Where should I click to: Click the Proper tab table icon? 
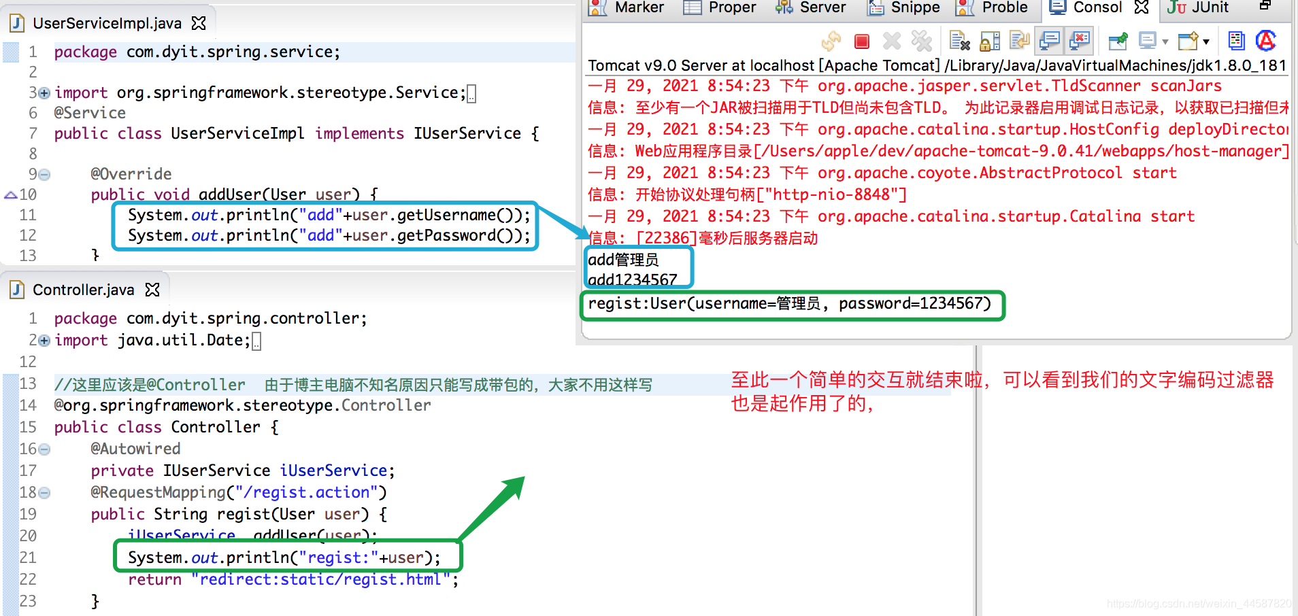pos(692,7)
